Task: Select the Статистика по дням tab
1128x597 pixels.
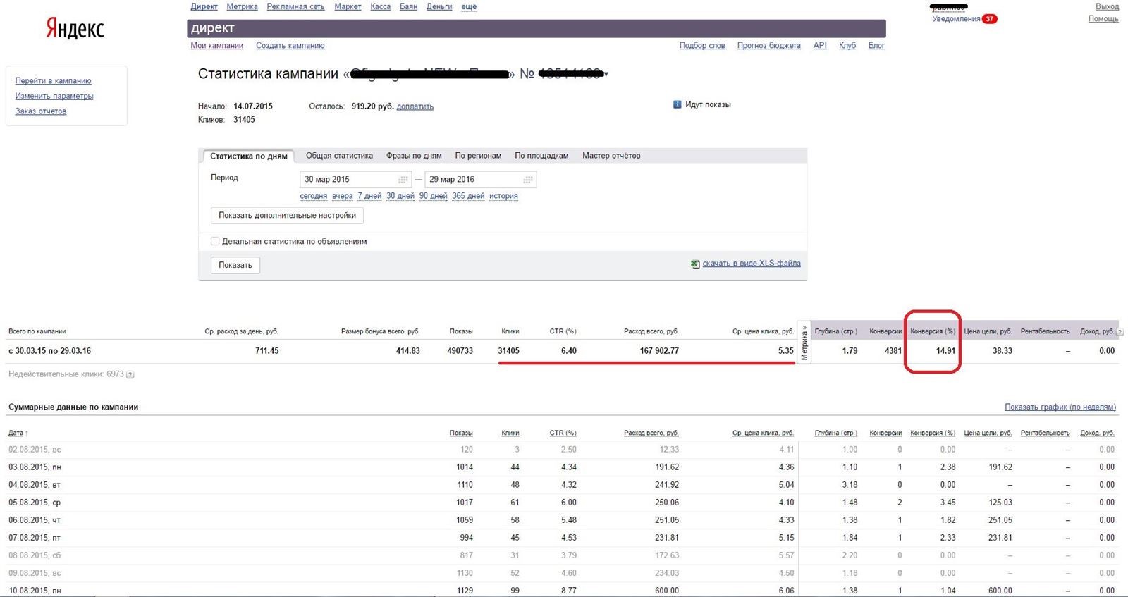Action: [248, 156]
